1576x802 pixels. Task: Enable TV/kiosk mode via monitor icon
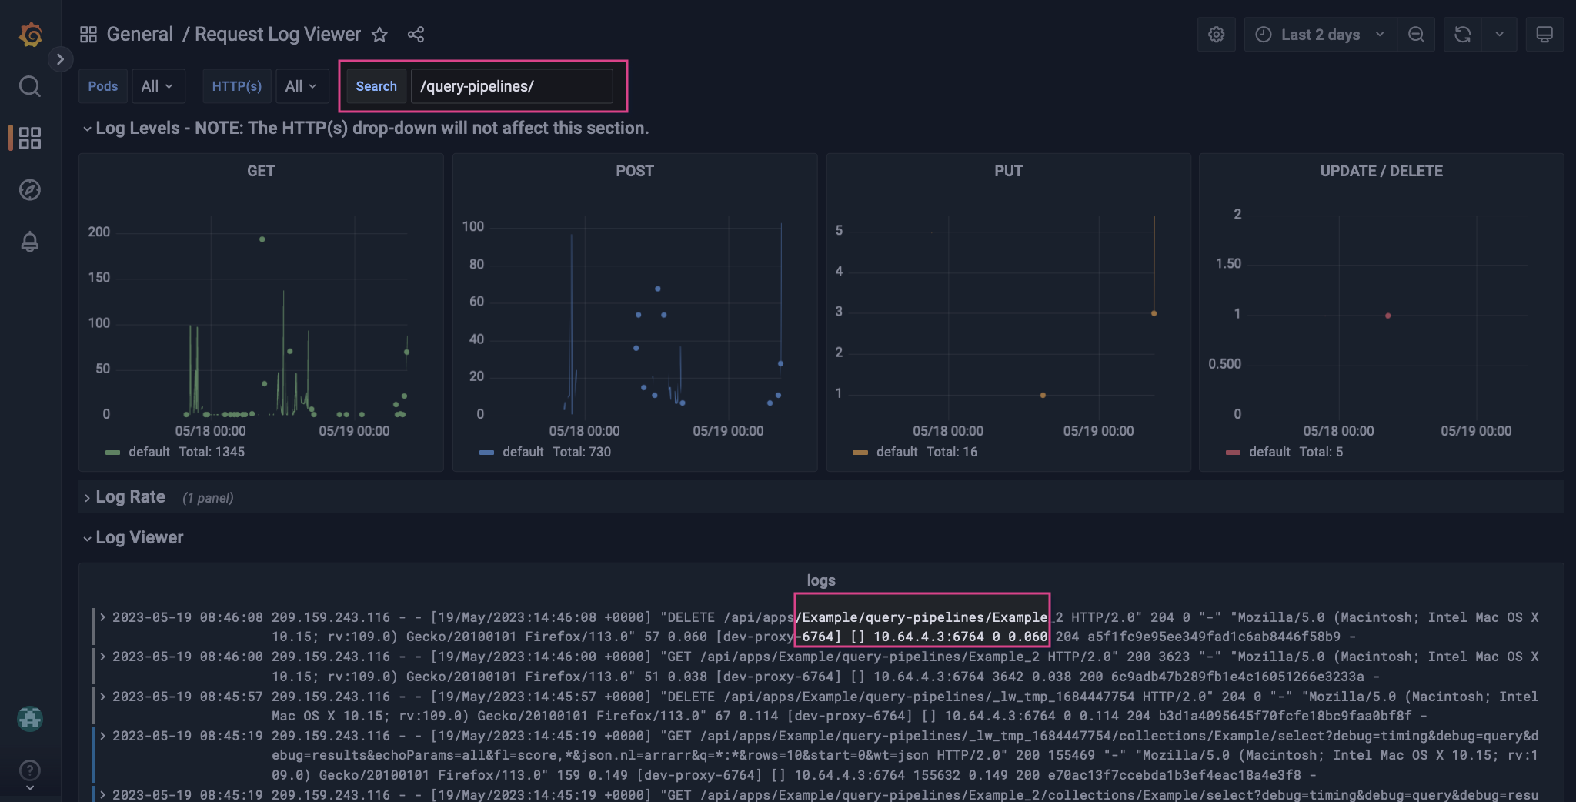click(x=1544, y=34)
